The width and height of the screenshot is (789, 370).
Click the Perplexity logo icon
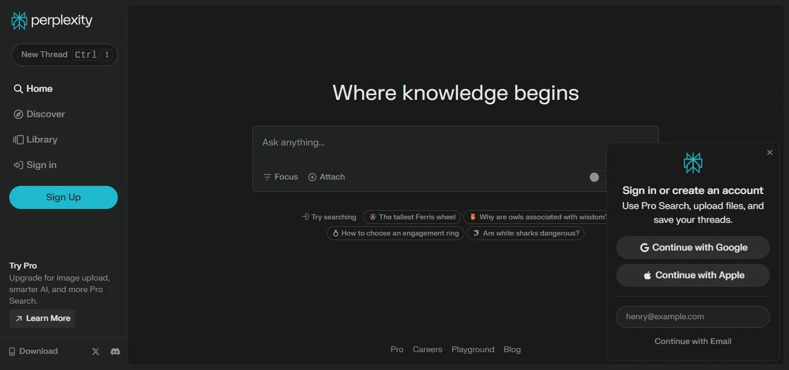(x=18, y=20)
